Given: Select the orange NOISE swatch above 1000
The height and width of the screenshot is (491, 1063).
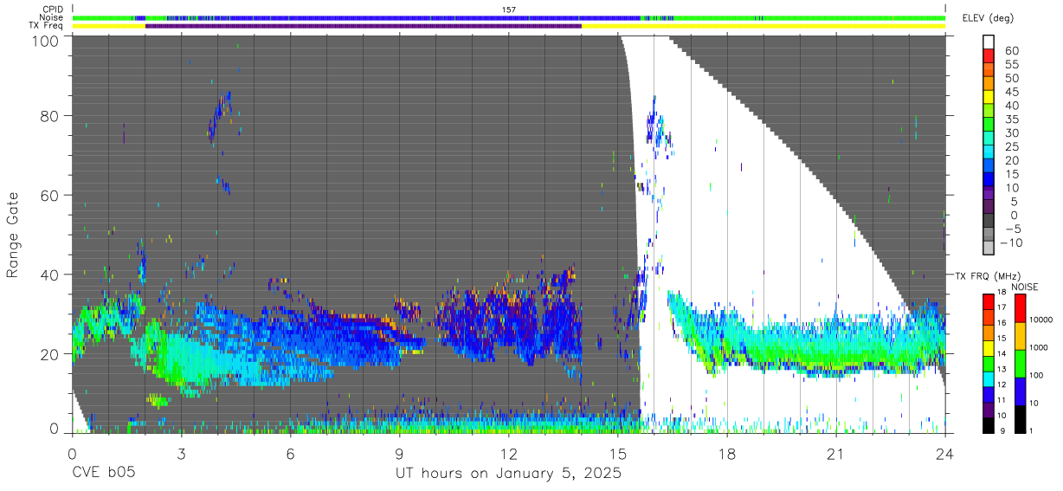Looking at the screenshot, I should coord(1020,335).
